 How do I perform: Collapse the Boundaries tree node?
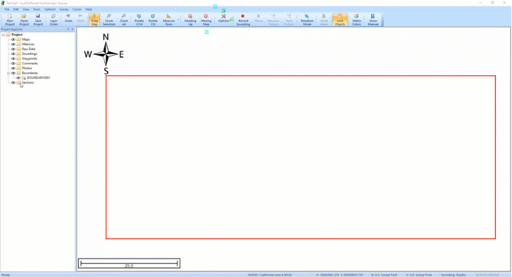coord(8,73)
